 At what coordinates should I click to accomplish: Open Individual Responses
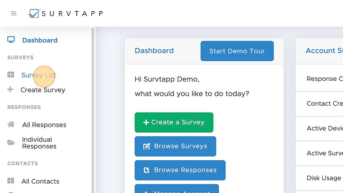(x=40, y=143)
